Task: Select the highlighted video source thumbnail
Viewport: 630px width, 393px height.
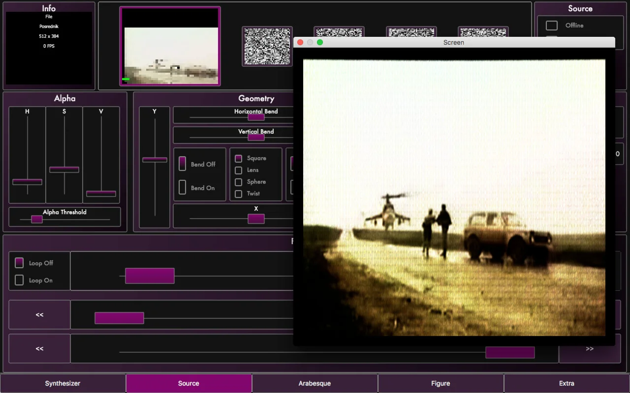Action: 170,46
